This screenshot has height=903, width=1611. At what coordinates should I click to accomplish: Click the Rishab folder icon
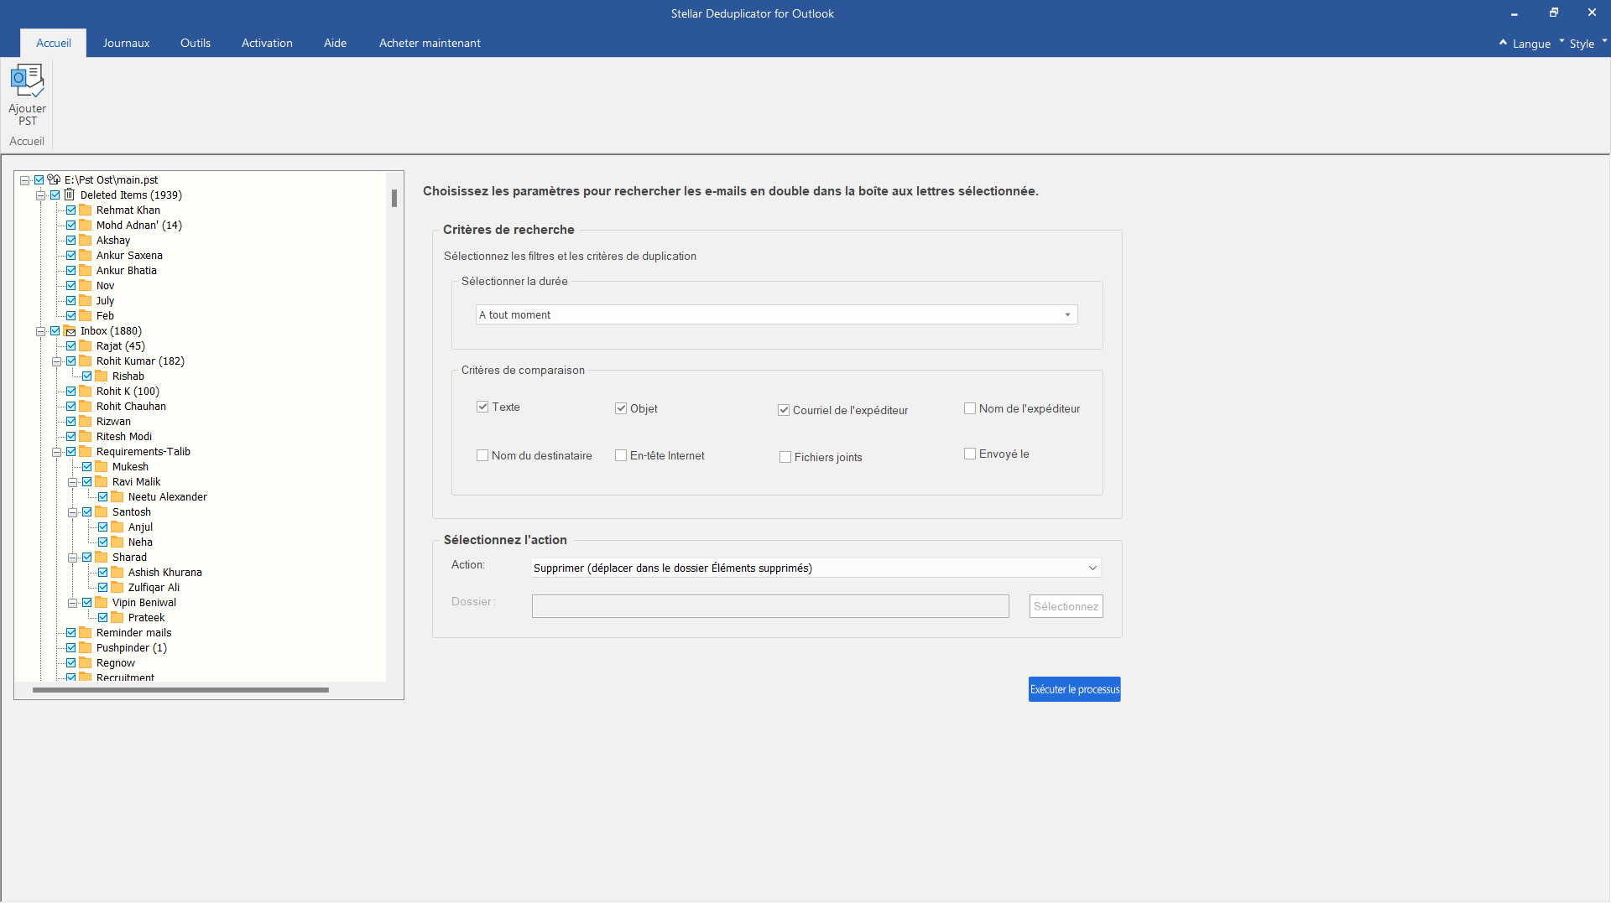(102, 376)
